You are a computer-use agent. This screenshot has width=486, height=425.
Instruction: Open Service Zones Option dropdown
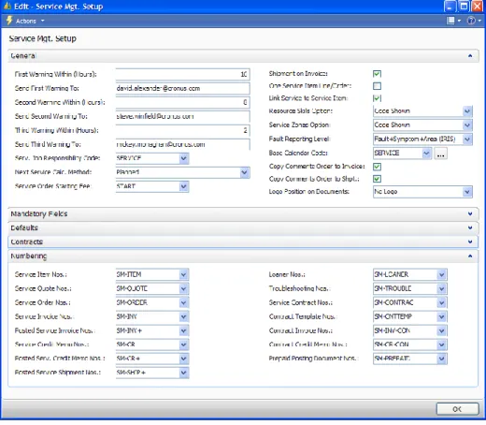[467, 125]
